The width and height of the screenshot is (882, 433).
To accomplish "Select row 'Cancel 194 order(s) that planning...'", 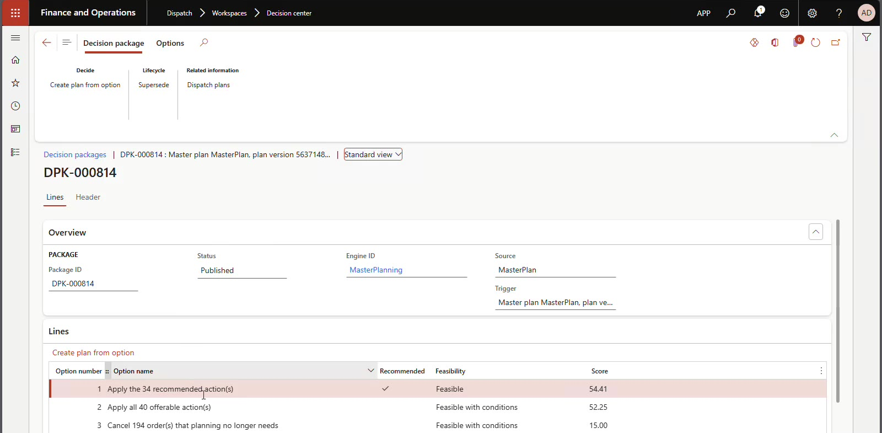I will (438, 425).
